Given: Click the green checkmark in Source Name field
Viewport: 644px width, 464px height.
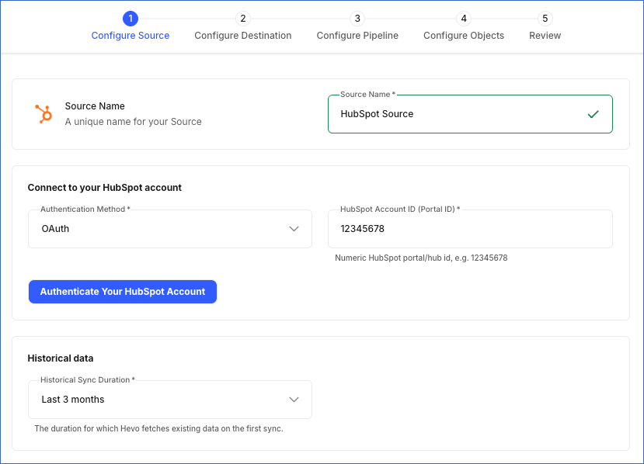Looking at the screenshot, I should tap(593, 115).
